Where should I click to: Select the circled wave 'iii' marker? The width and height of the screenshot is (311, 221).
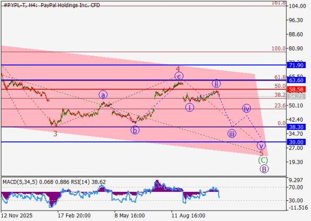pyautogui.click(x=232, y=134)
